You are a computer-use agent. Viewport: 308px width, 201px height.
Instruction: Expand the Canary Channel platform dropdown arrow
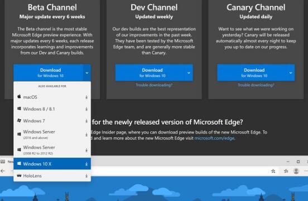(x=291, y=73)
